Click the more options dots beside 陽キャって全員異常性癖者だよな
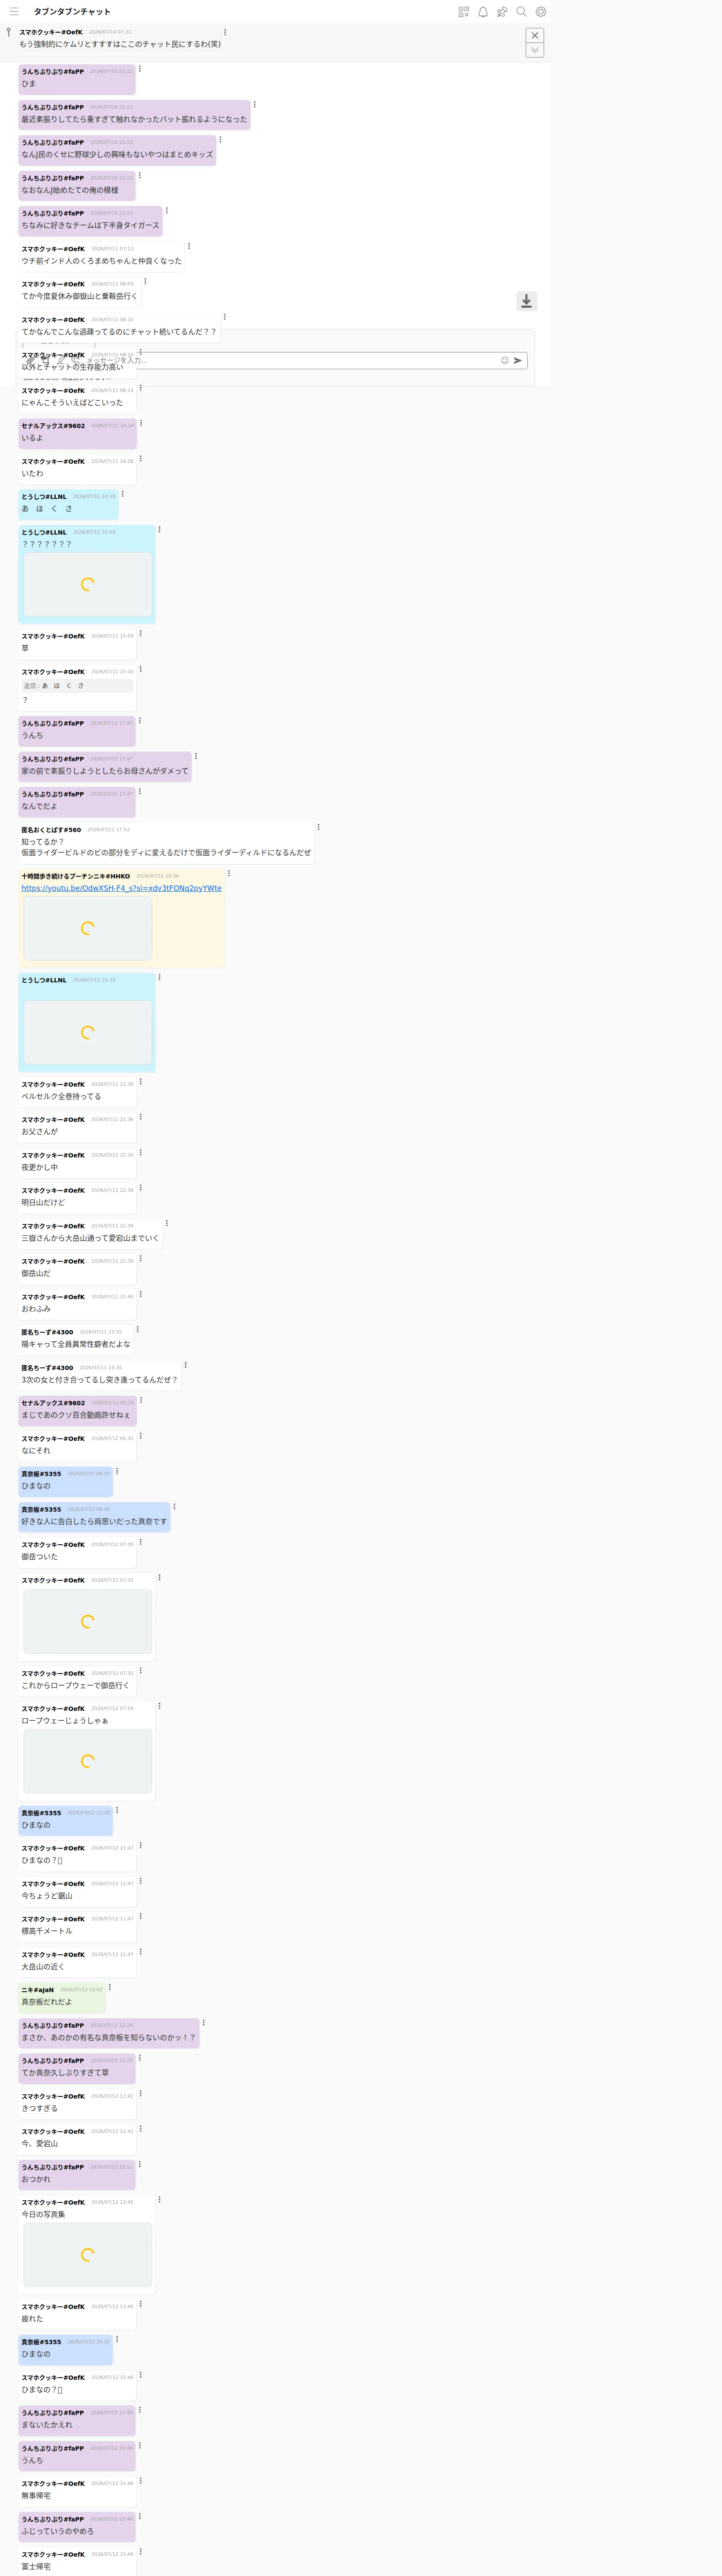The width and height of the screenshot is (722, 2576). 138,1329
